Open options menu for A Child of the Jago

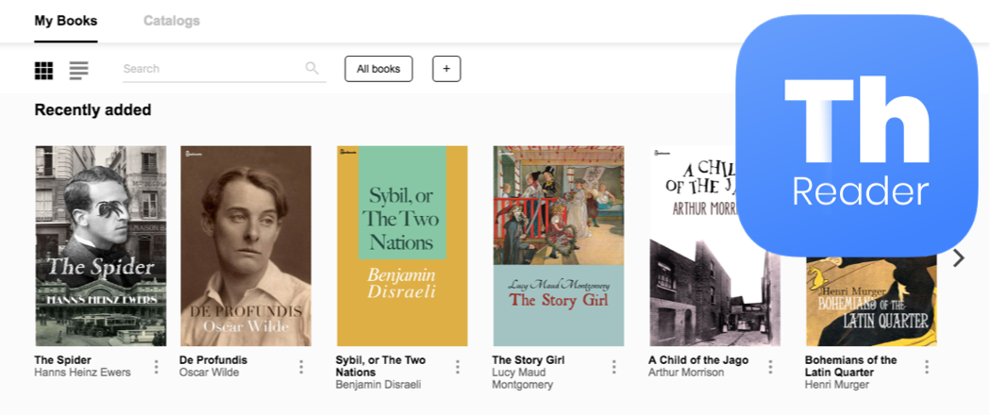point(770,367)
